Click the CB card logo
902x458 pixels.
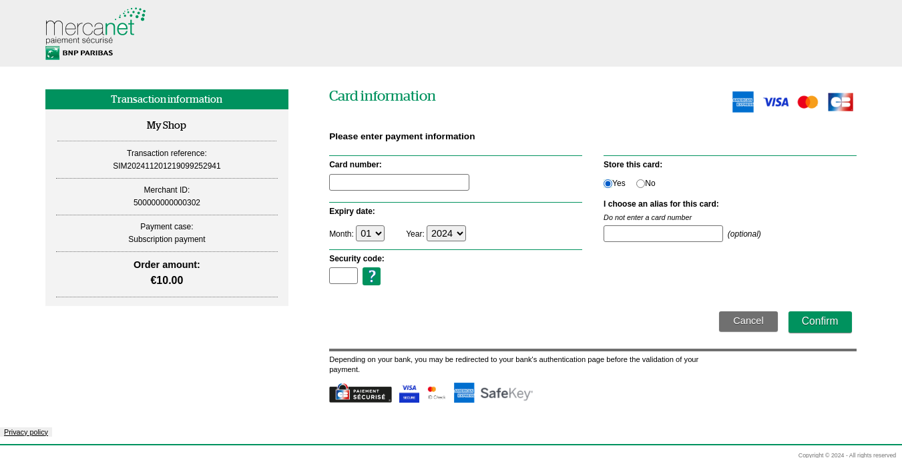tap(840, 101)
